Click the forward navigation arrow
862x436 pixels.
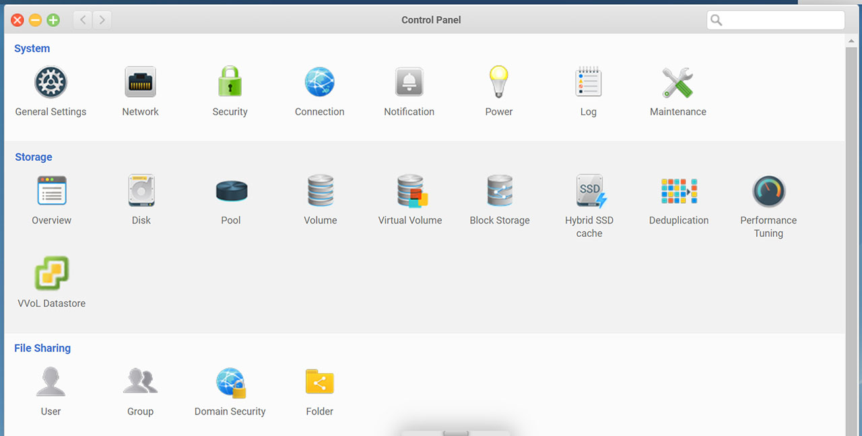[x=102, y=20]
